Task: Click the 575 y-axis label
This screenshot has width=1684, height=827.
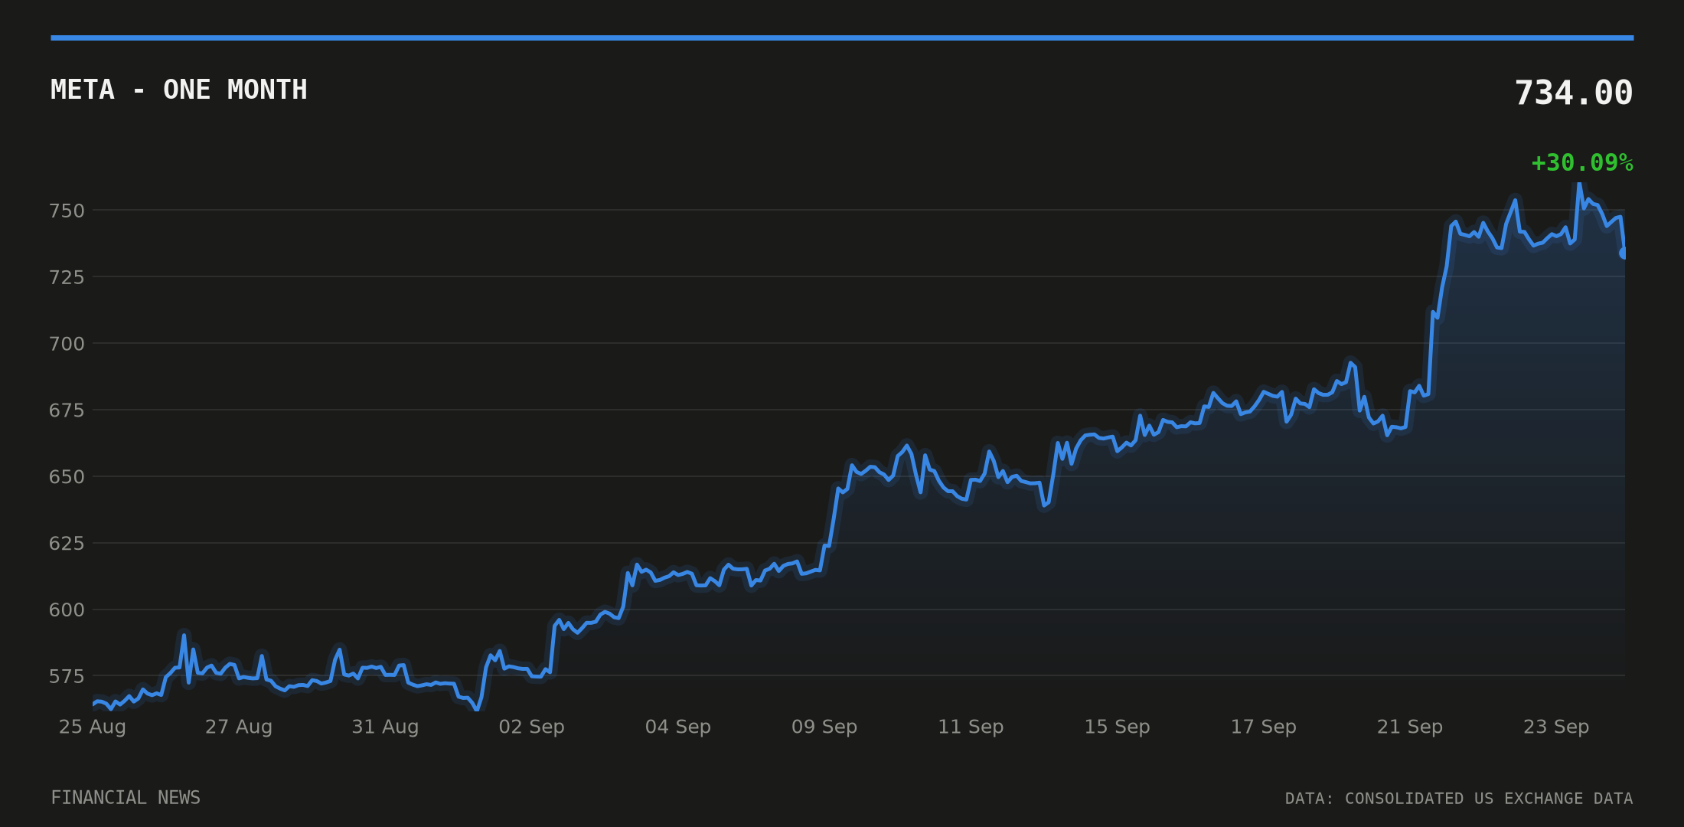Action: (67, 676)
